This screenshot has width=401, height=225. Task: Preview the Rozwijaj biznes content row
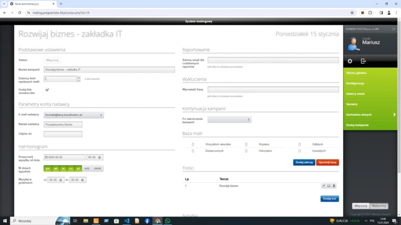[328, 186]
